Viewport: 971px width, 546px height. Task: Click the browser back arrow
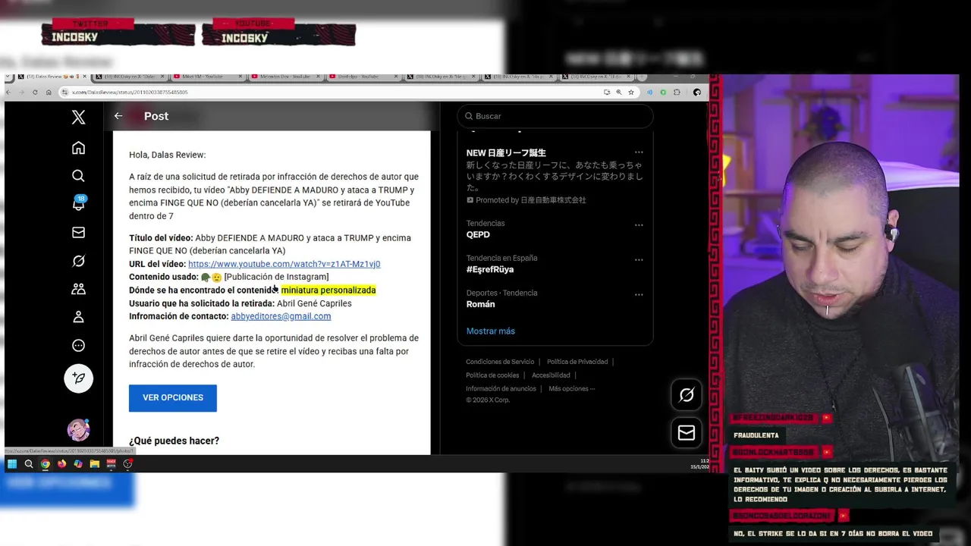10,93
